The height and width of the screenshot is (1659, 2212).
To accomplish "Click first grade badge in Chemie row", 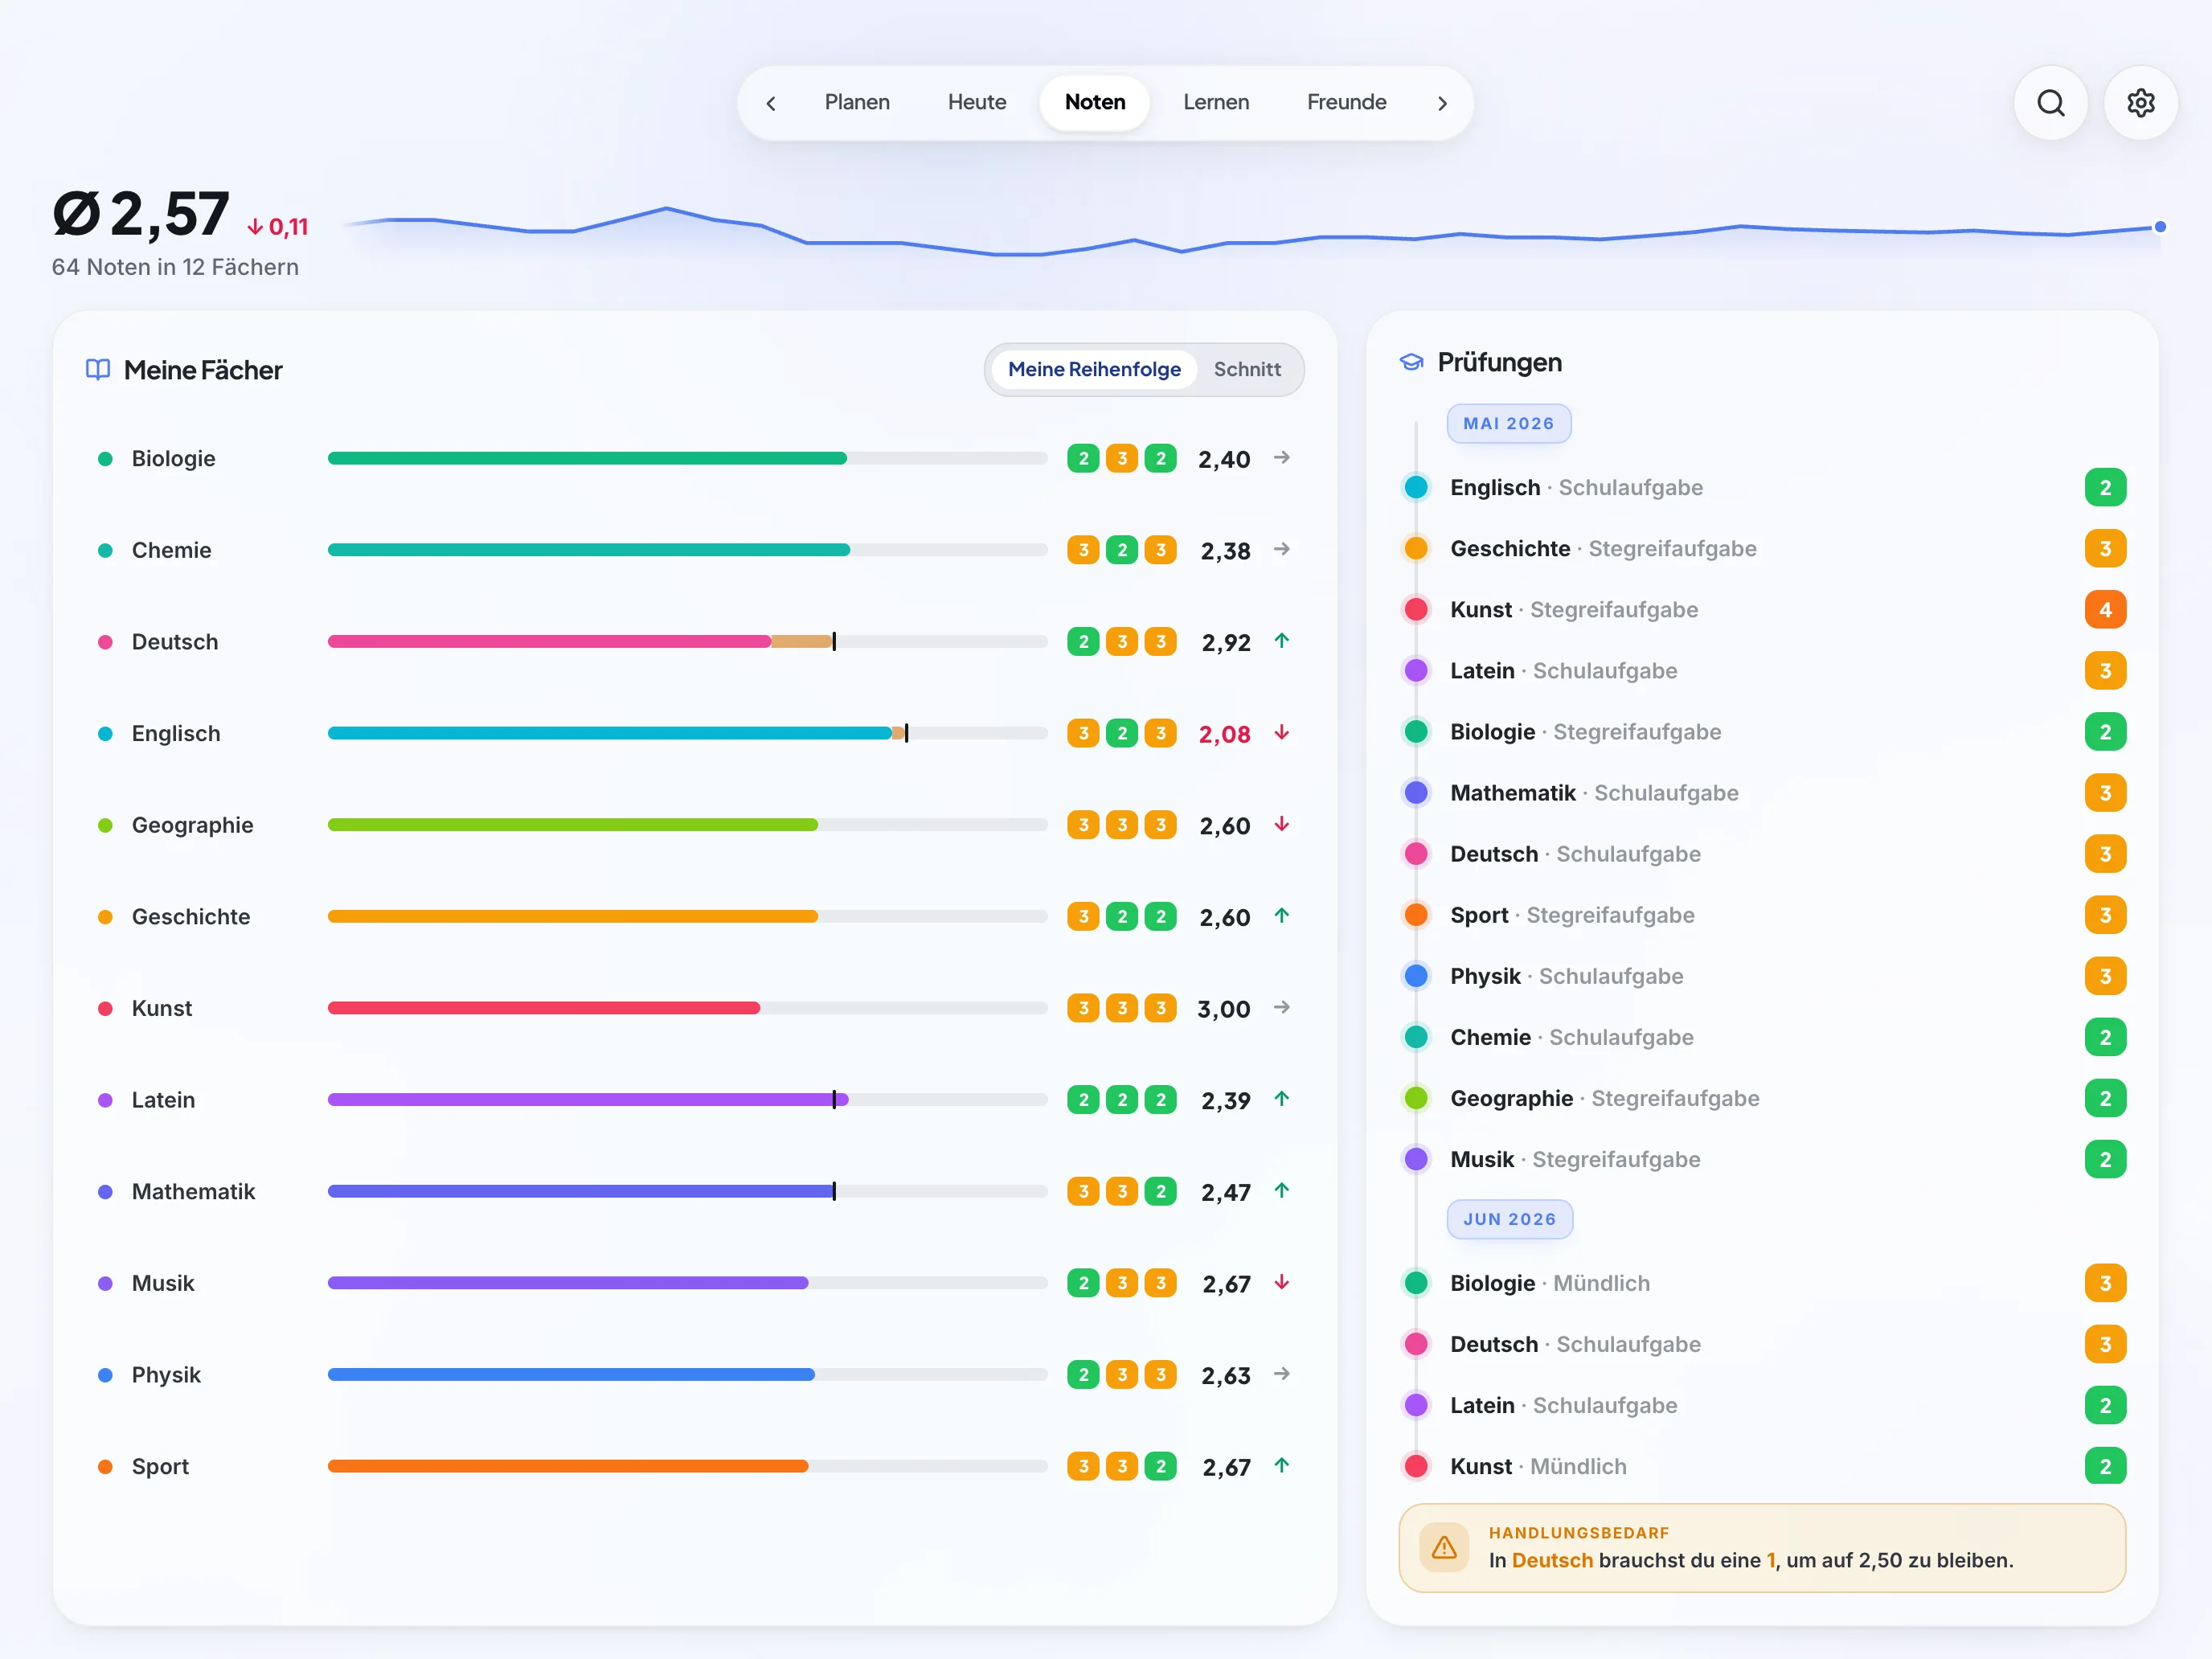I will tap(1083, 550).
